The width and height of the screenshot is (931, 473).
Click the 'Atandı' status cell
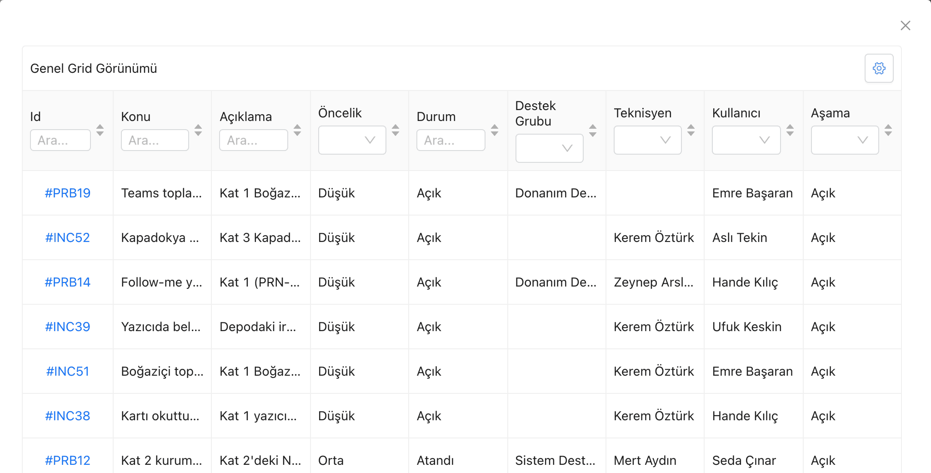click(458, 456)
